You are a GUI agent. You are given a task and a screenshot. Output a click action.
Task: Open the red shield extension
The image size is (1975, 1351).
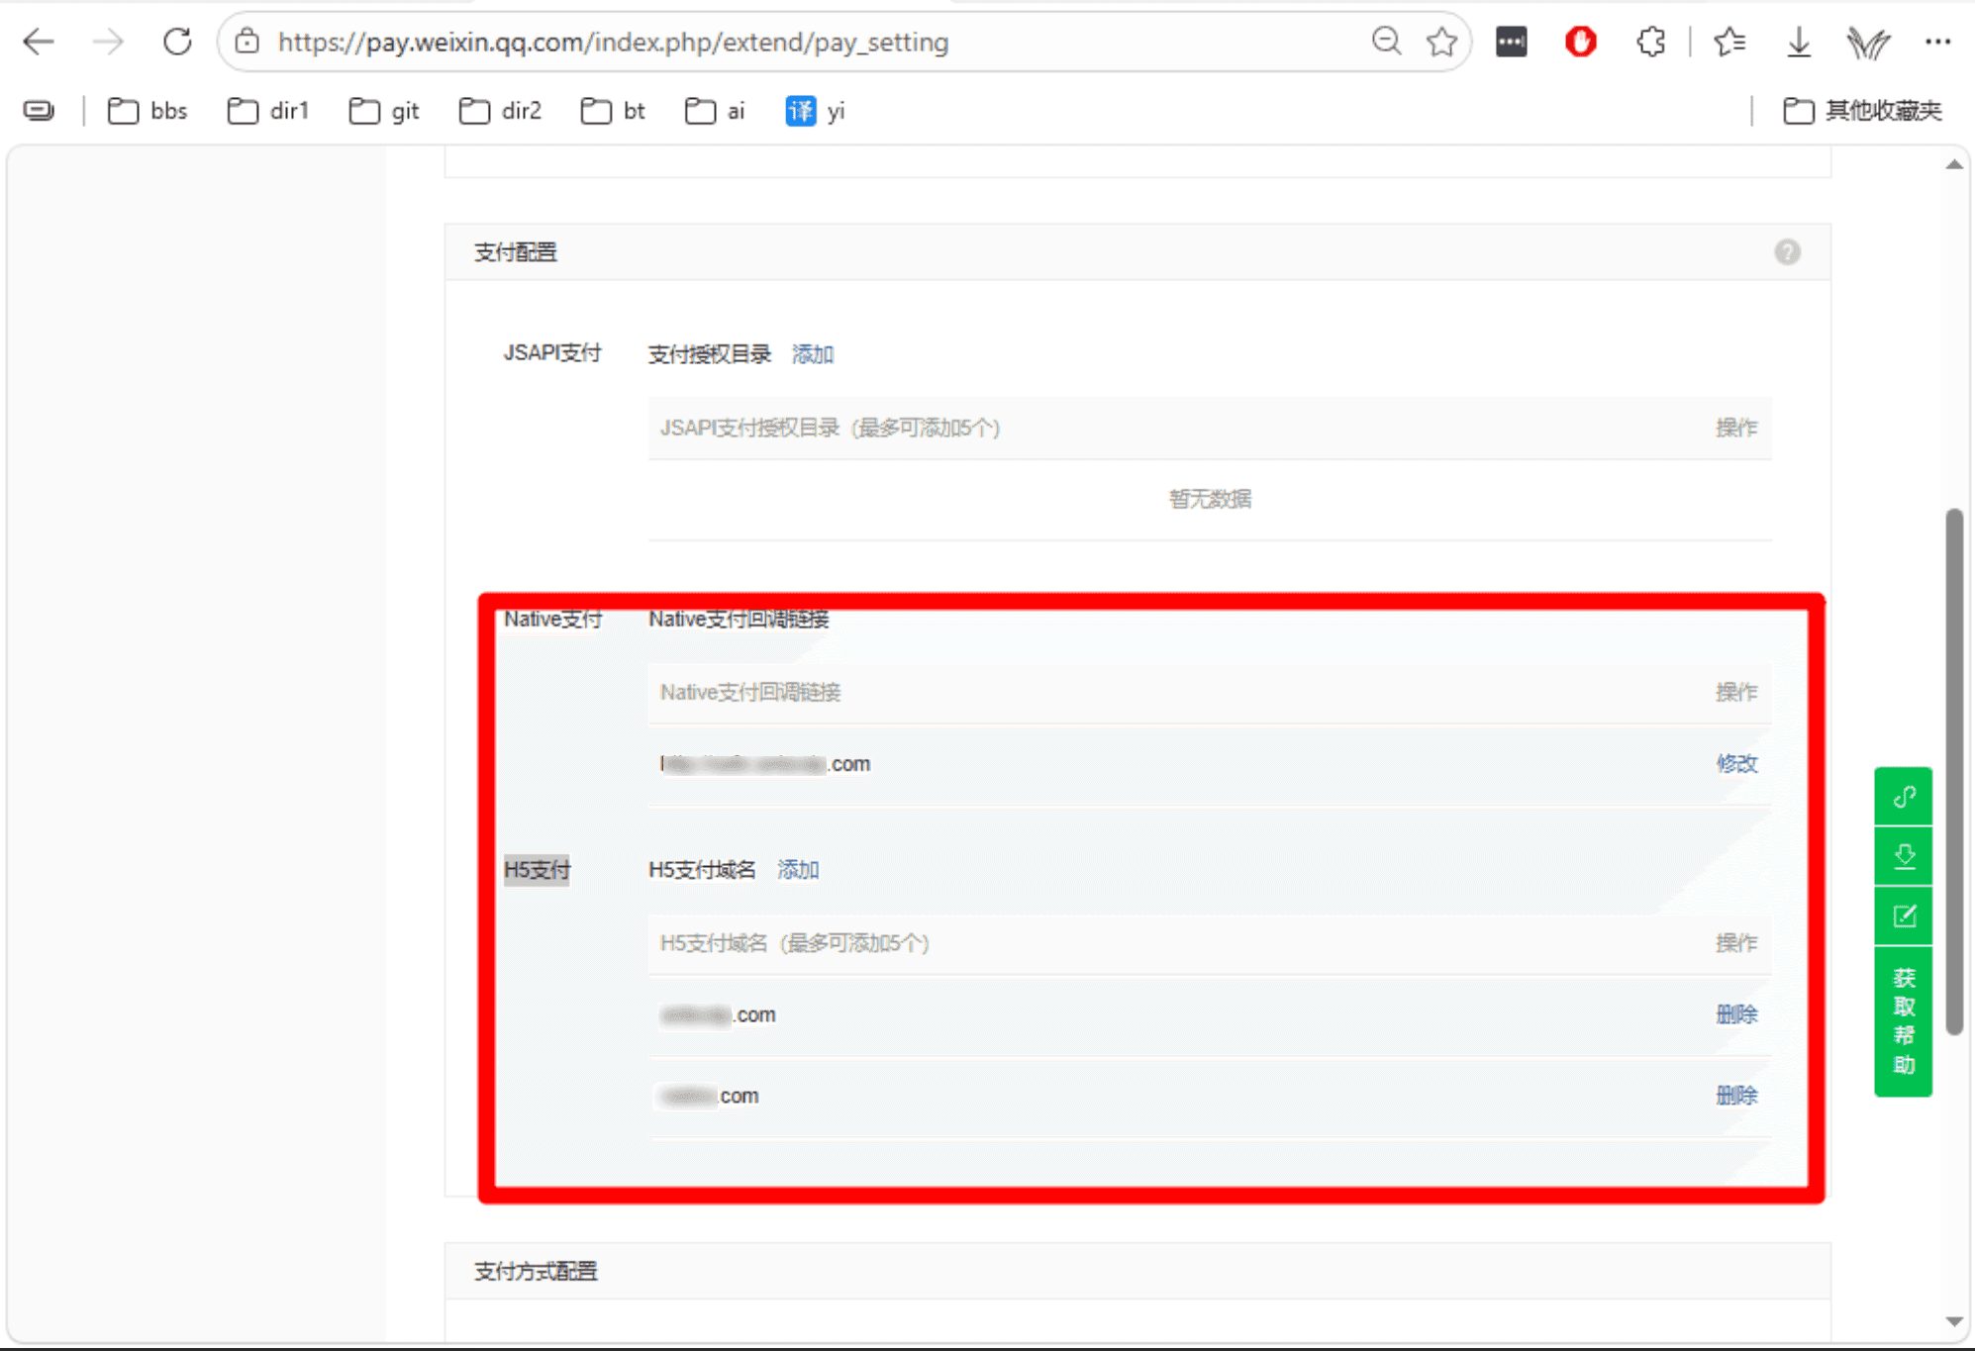tap(1580, 42)
